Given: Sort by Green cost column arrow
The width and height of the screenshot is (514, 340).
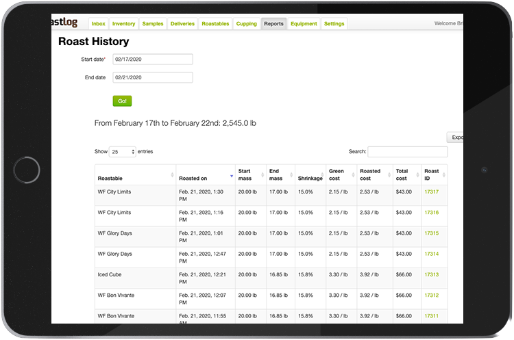Looking at the screenshot, I should 352,175.
